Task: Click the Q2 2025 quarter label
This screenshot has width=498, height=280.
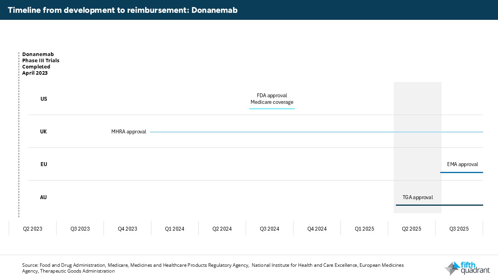Action: pyautogui.click(x=412, y=229)
